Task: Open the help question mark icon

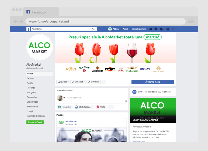Action: [168, 29]
